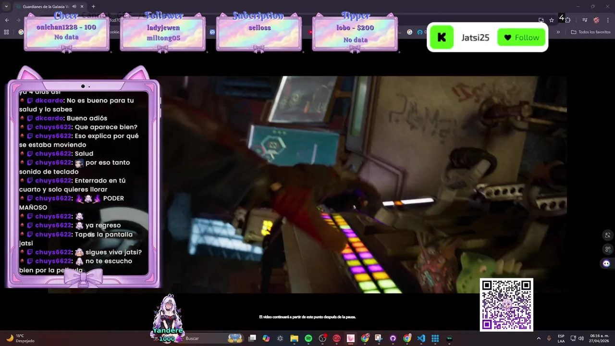
Task: Open File Explorer from the taskbar
Action: tap(294, 338)
